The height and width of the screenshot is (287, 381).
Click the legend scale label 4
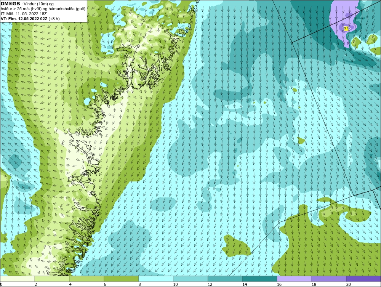click(70, 284)
